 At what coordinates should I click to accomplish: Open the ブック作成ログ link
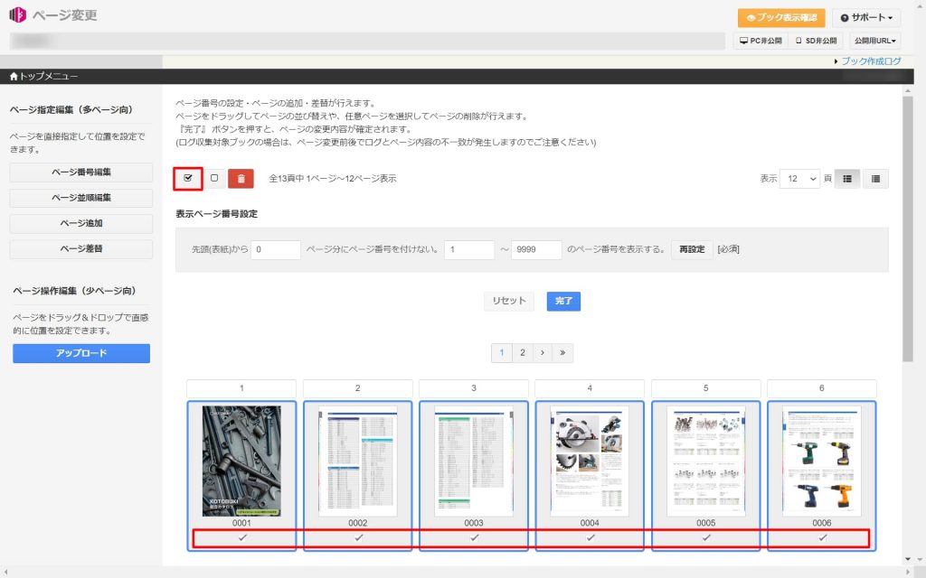point(870,61)
